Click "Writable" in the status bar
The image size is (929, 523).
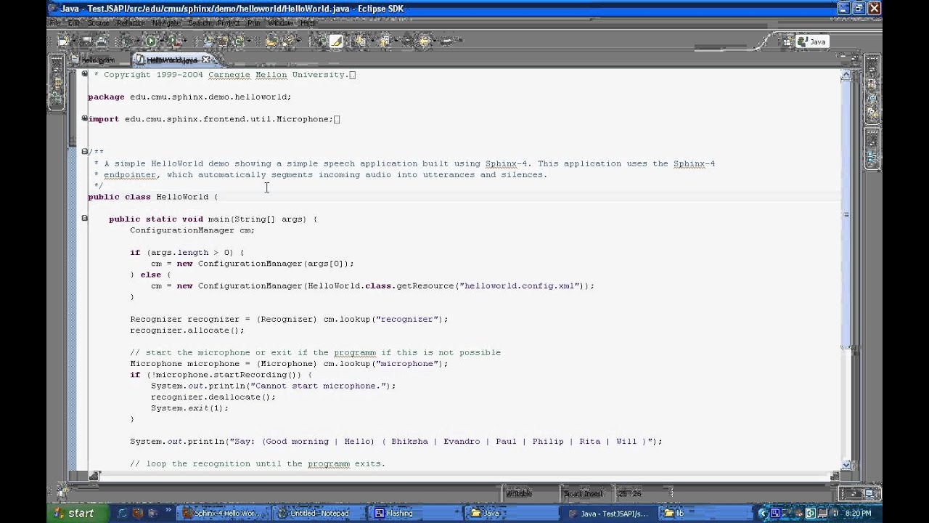(518, 494)
